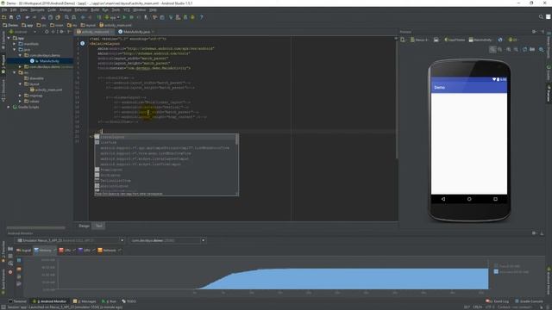552x310 pixels.
Task: Switch to the Text tab below the editor
Action: point(99,226)
